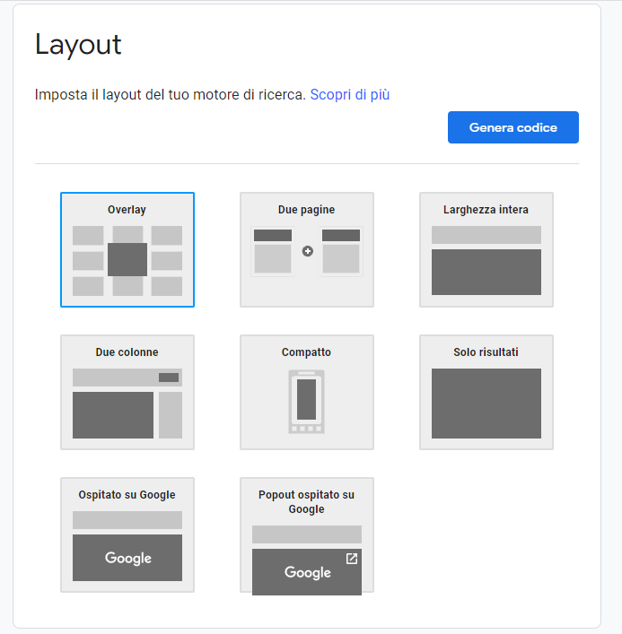Click the Larghezza intera preview thumbnail

486,261
